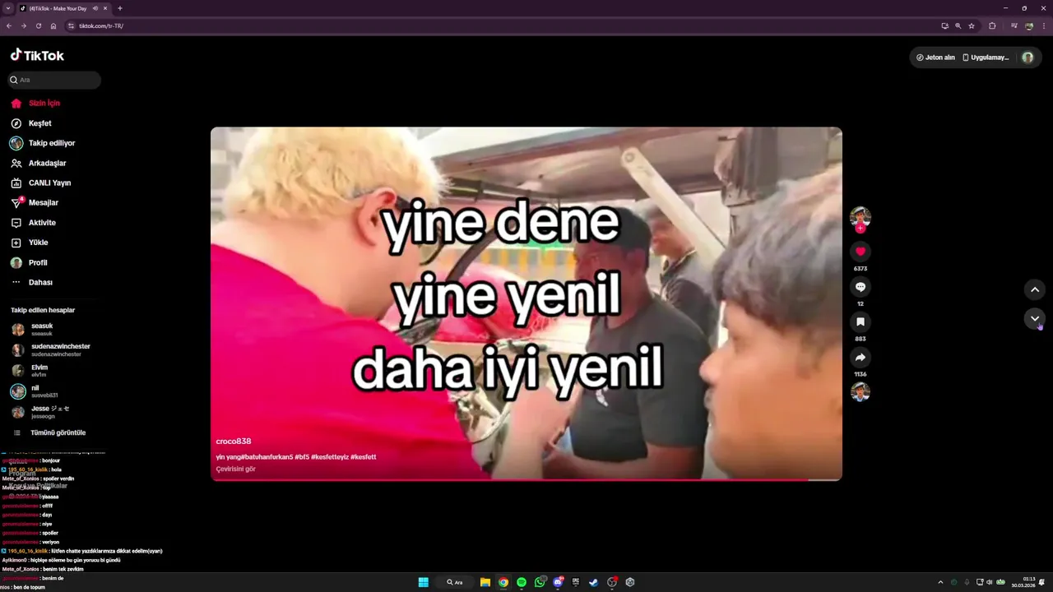Bookmark this page with star icon
This screenshot has height=592, width=1053.
(x=972, y=25)
